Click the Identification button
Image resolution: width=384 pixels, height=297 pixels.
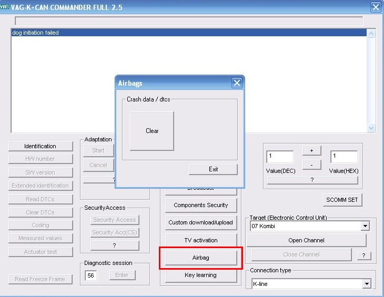(41, 146)
